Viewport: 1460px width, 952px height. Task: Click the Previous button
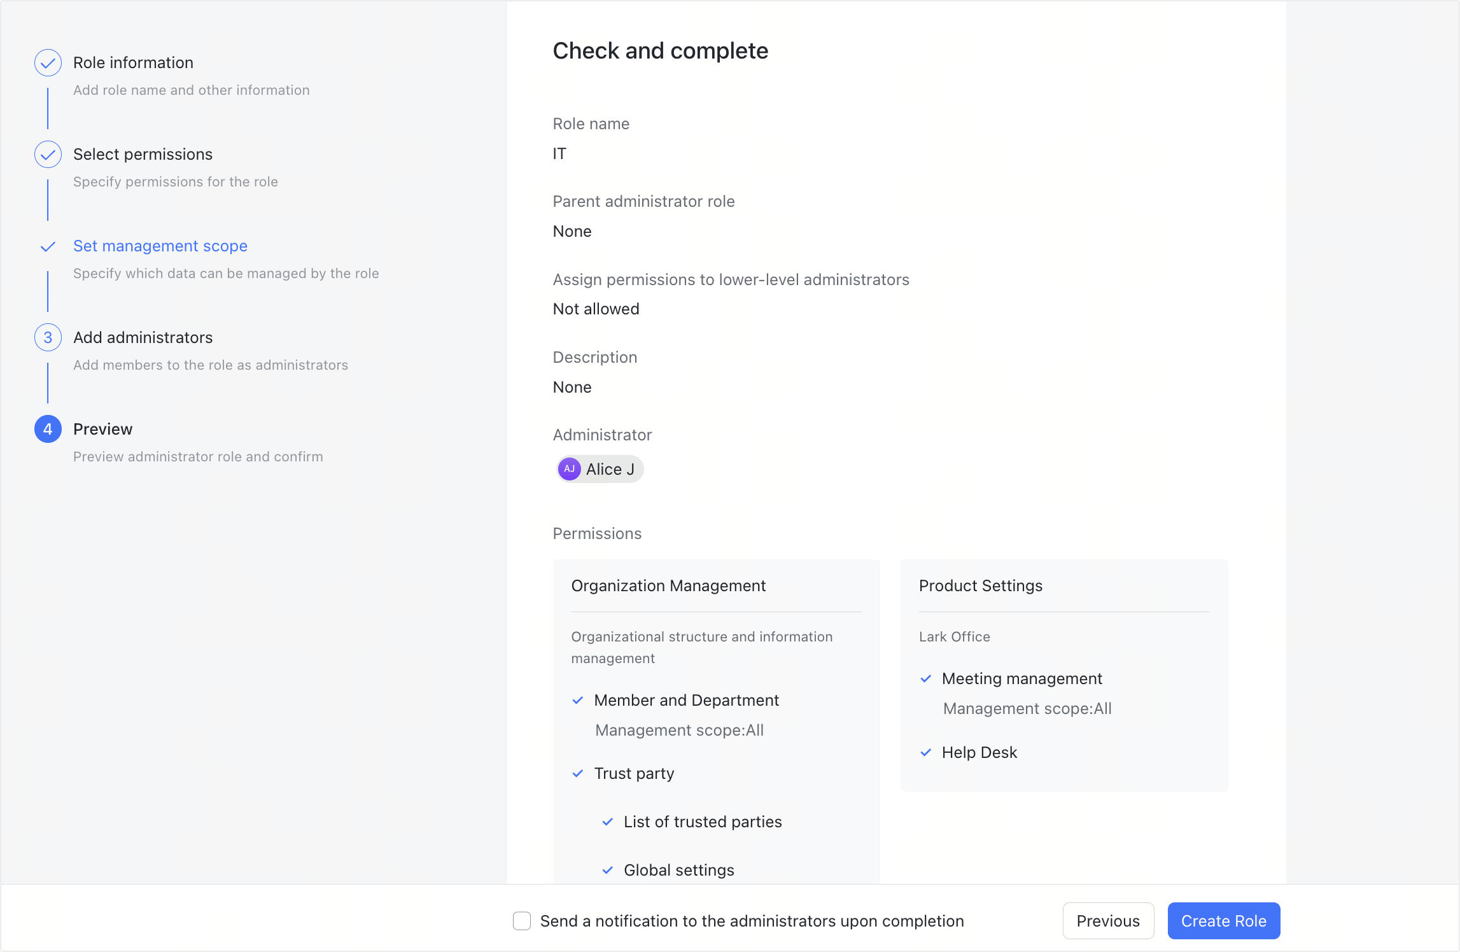click(1108, 921)
